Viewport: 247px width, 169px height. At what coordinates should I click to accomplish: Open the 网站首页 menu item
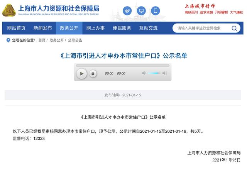[x=16, y=28]
